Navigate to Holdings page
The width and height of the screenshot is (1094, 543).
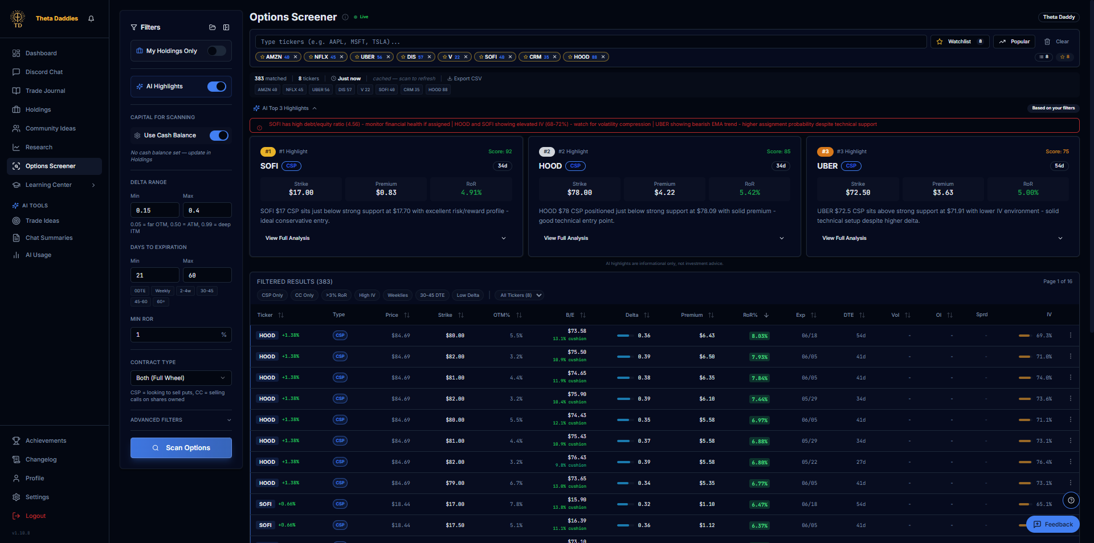click(54, 110)
